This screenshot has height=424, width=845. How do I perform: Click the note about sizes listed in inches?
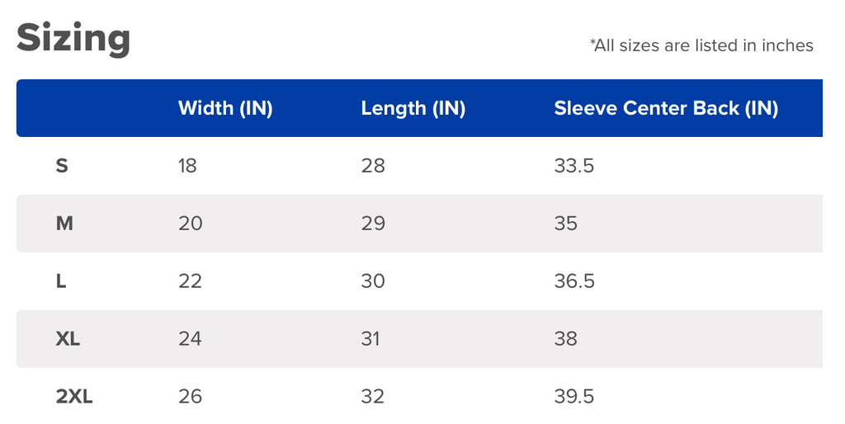pyautogui.click(x=701, y=45)
